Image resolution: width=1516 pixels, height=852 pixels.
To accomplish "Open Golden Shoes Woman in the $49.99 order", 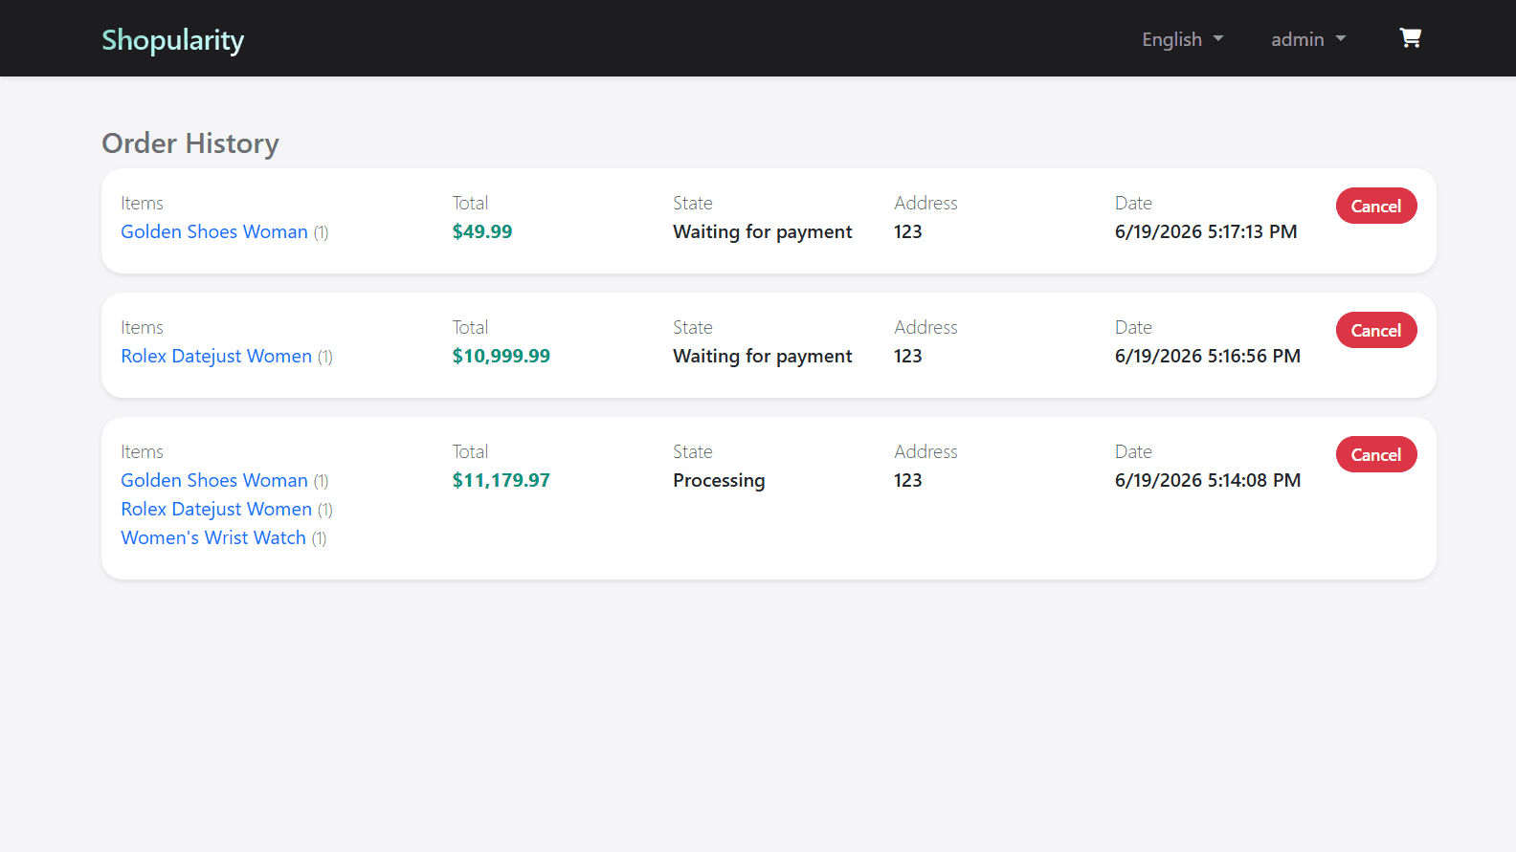I will tap(214, 231).
